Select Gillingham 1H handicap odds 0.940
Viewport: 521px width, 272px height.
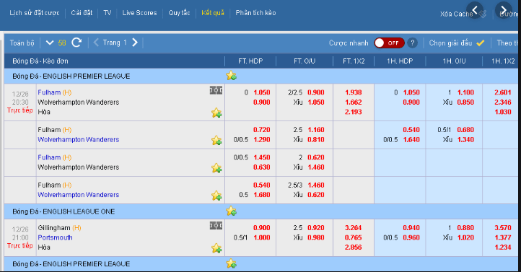(411, 228)
